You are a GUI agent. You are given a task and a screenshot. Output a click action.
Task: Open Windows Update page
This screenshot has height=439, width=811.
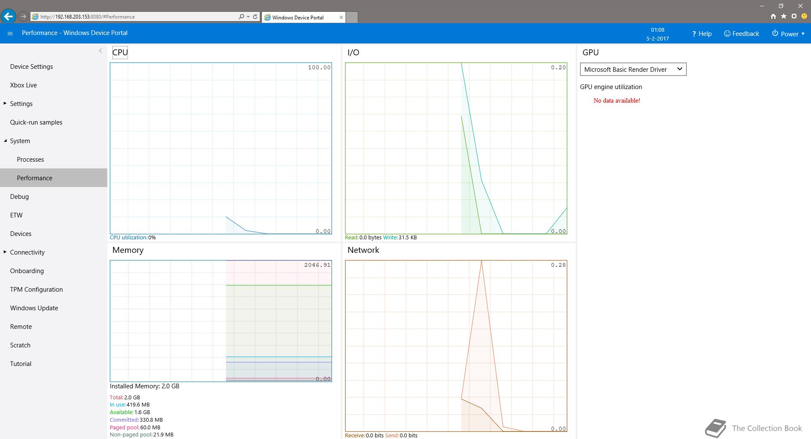[x=34, y=308]
